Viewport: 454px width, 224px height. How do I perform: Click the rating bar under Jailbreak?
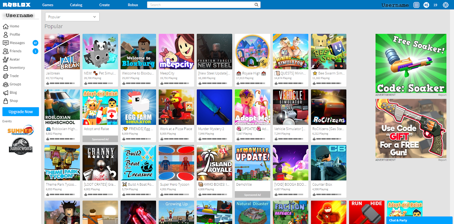(x=62, y=83)
